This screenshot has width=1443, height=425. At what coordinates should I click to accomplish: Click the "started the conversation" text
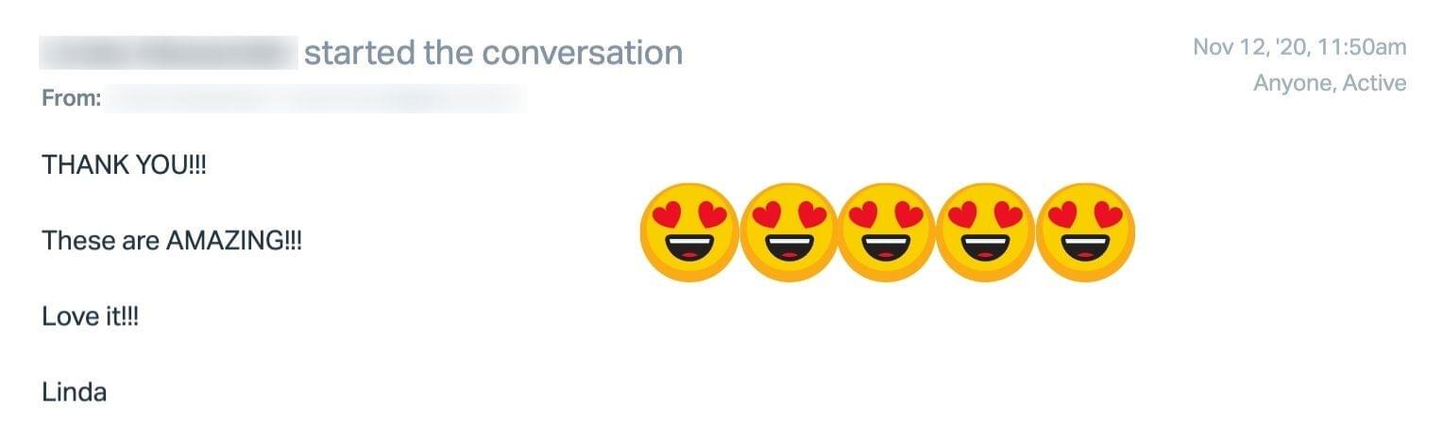(493, 53)
